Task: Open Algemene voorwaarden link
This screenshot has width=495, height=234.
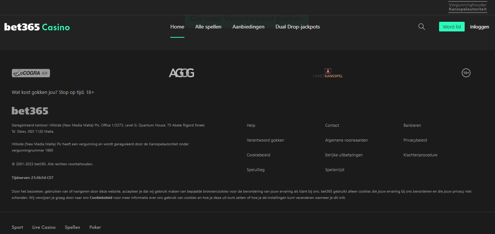Action: tap(347, 140)
